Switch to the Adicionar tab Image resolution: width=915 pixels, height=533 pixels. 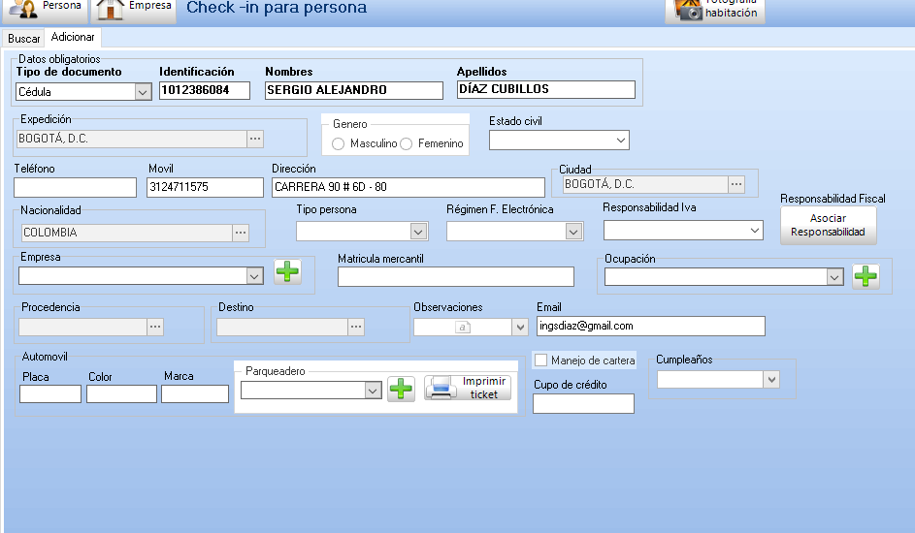pos(73,38)
